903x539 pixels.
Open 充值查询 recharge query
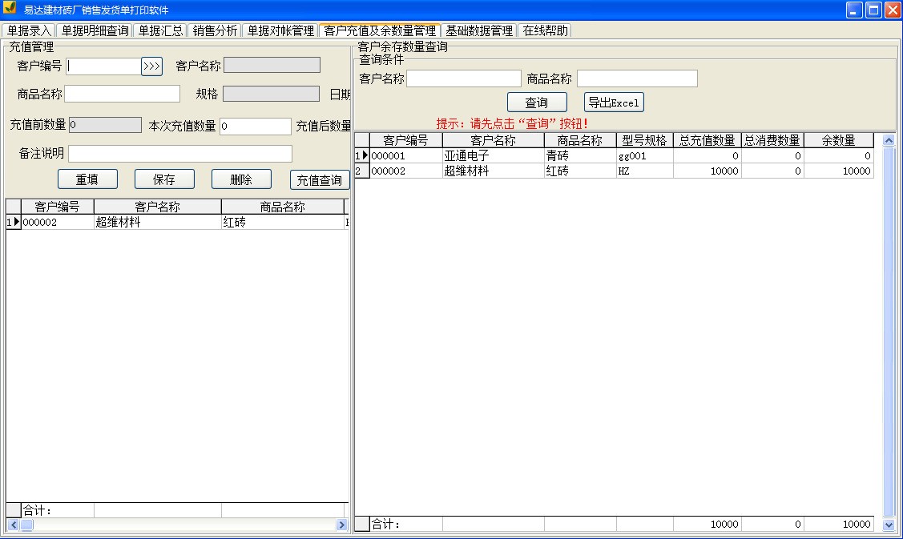320,180
